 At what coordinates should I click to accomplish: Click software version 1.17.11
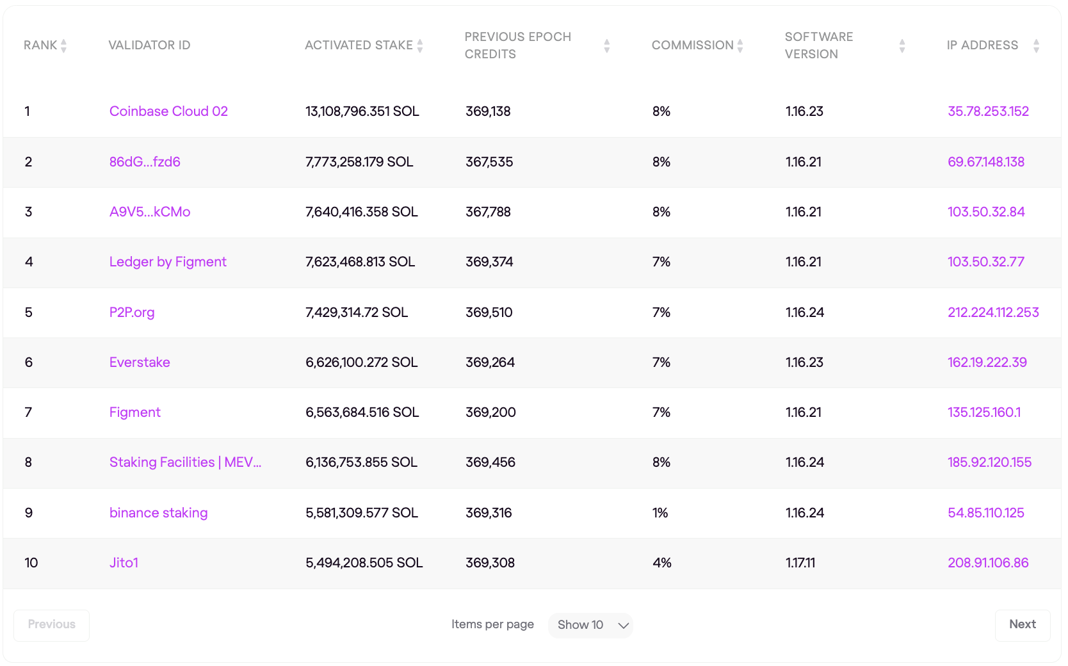pyautogui.click(x=800, y=563)
